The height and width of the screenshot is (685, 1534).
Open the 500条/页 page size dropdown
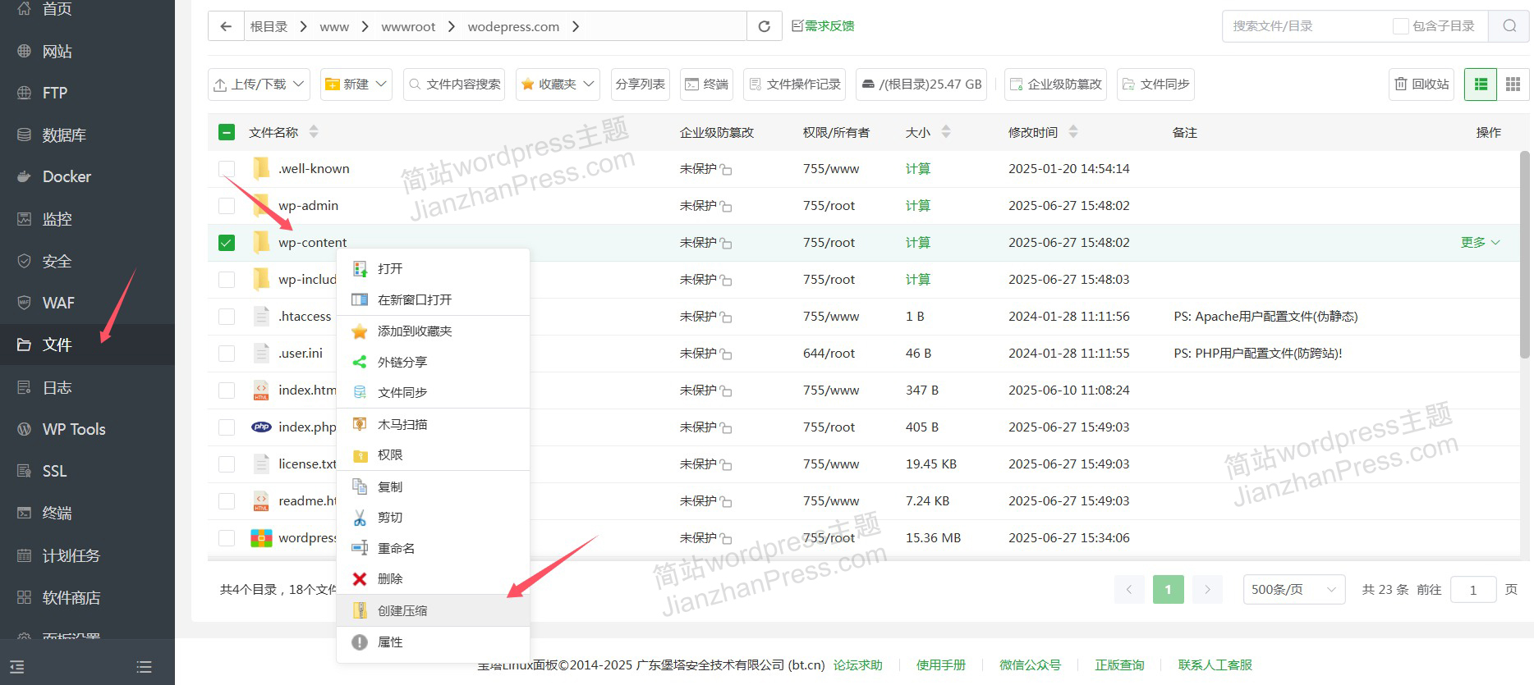tap(1293, 590)
